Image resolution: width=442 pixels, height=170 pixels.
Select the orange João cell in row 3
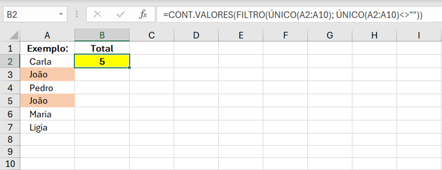pos(47,74)
